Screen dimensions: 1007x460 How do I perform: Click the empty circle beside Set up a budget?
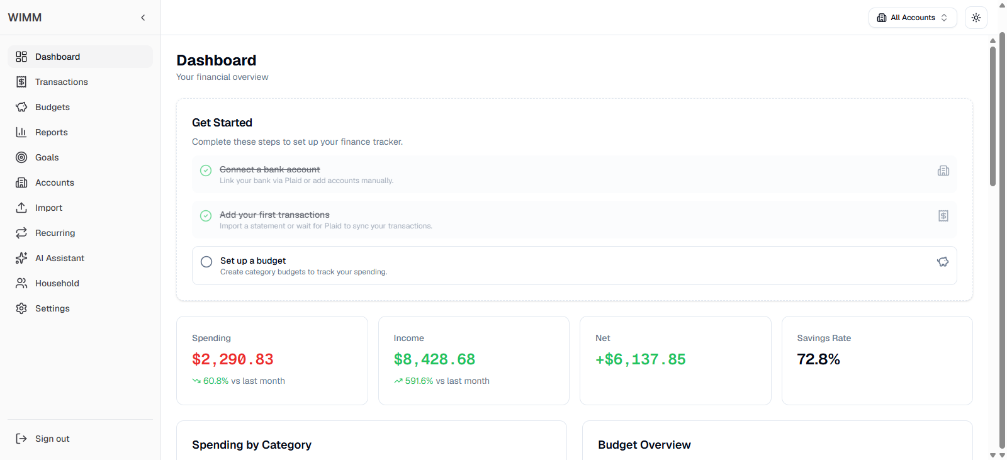pos(206,262)
